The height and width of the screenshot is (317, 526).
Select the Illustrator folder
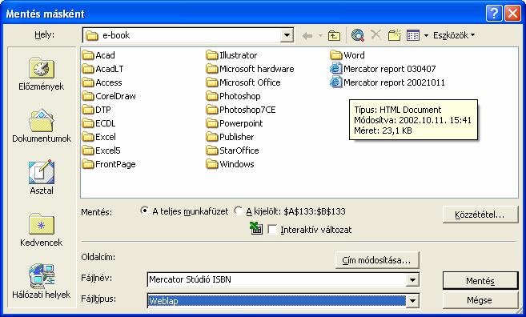coord(232,55)
